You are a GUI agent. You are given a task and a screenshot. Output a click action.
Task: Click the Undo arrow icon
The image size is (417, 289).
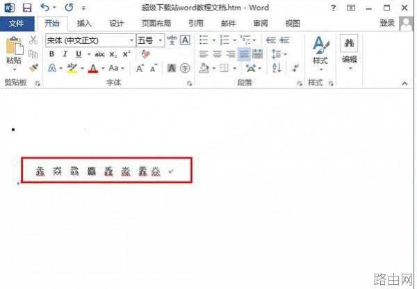click(44, 7)
